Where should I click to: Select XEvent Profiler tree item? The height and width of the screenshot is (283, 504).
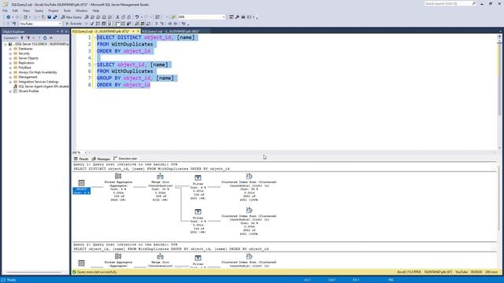coord(28,91)
